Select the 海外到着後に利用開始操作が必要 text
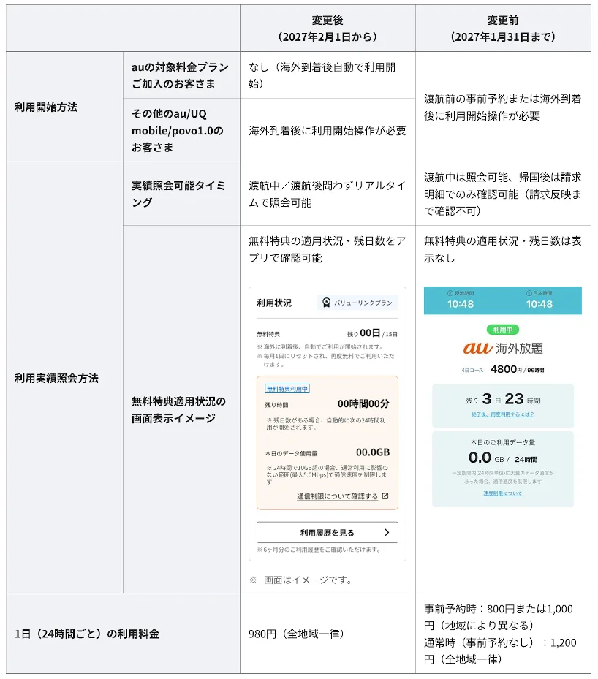 [x=328, y=130]
